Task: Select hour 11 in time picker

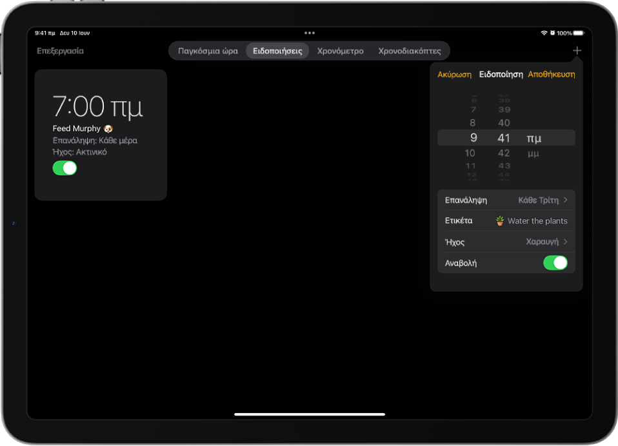Action: pos(470,166)
